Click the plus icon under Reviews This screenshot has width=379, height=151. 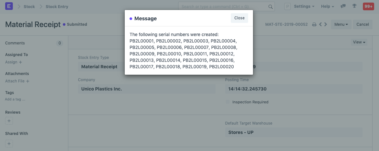click(x=9, y=121)
